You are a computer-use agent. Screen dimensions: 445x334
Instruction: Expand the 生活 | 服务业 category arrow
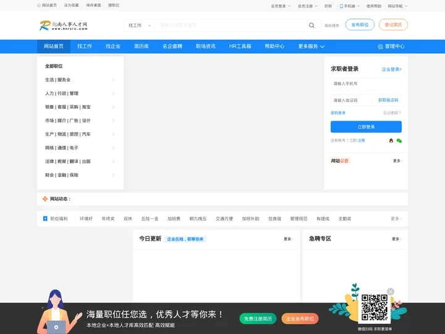pos(113,80)
